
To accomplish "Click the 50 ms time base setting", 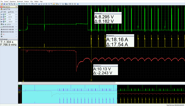I will click(x=11, y=12).
